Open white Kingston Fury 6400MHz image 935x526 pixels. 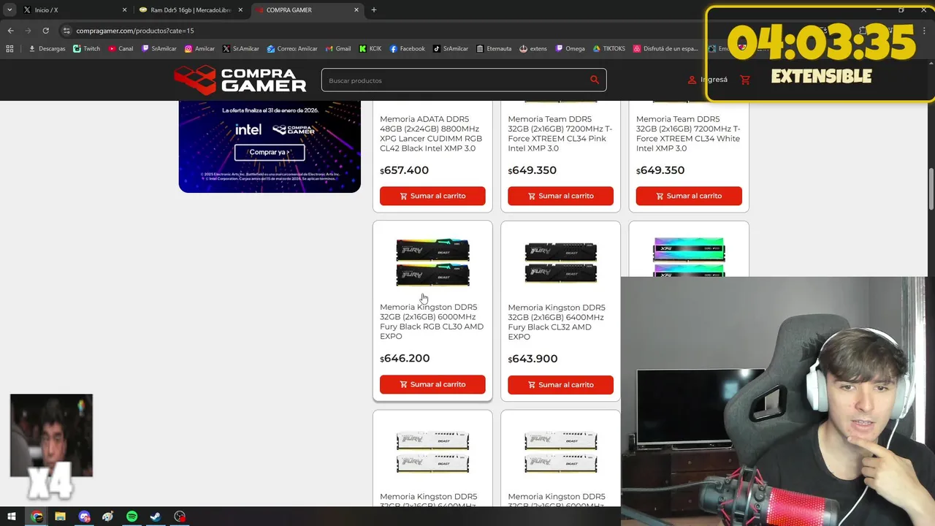(x=432, y=451)
